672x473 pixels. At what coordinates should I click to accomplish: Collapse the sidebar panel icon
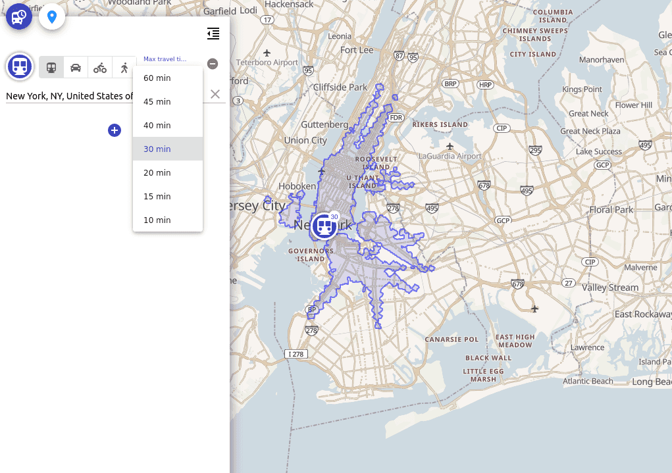(x=213, y=34)
